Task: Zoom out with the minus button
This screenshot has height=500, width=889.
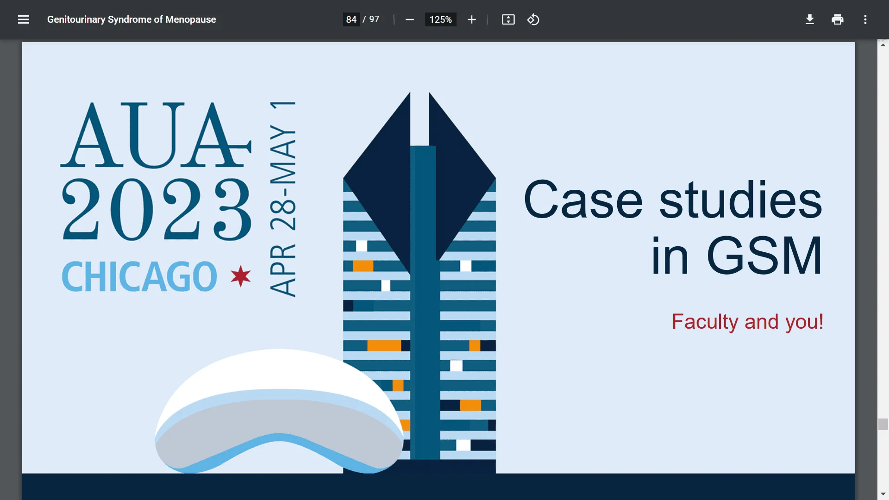Action: click(410, 19)
